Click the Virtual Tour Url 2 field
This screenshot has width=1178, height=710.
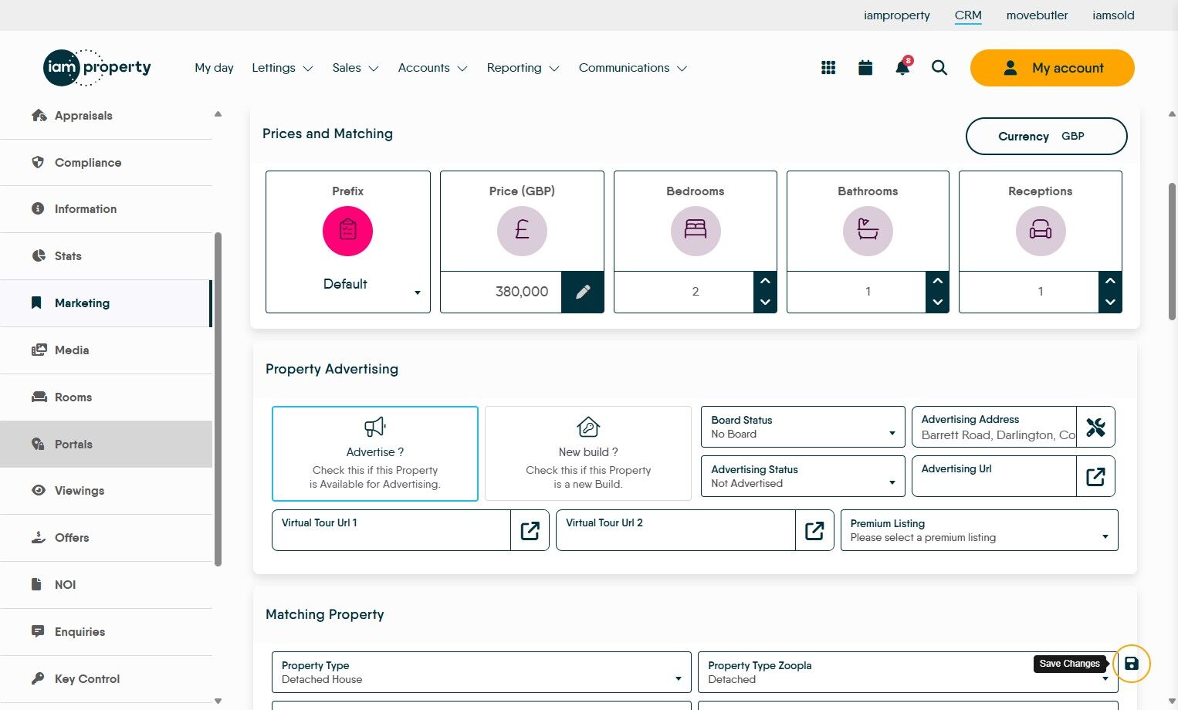point(675,530)
